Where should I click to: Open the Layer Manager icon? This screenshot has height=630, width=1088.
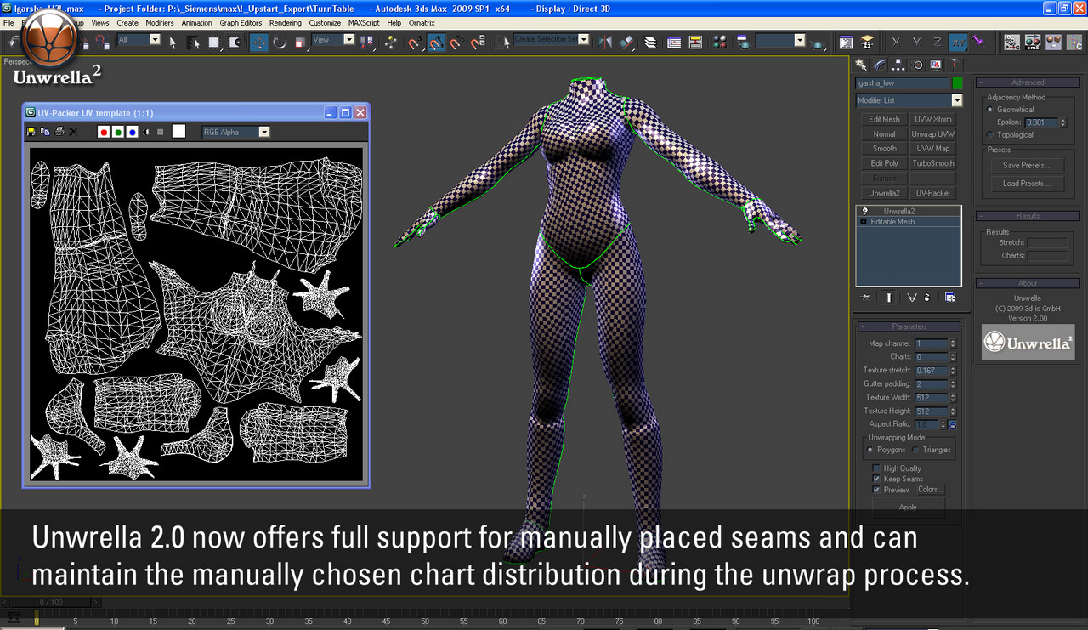[650, 42]
